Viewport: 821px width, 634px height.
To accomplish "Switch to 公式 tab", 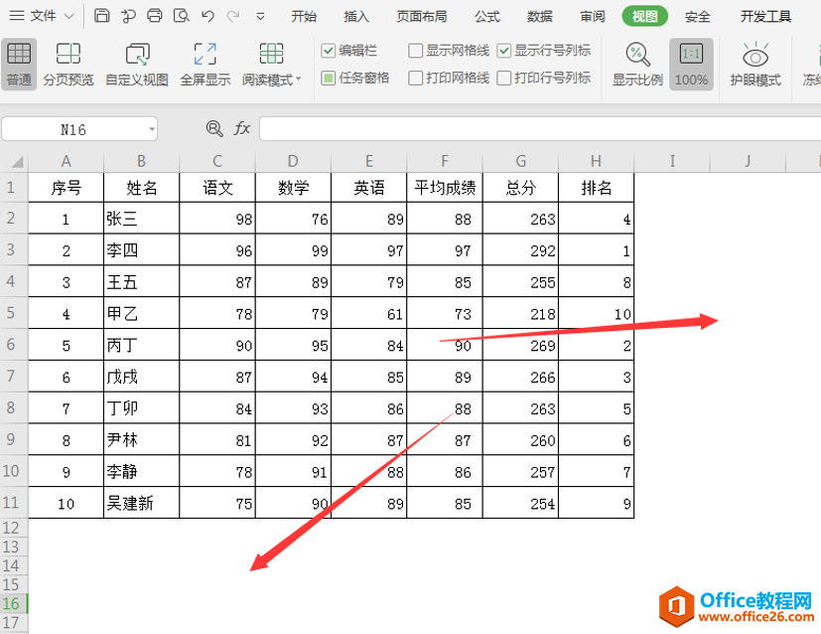I will [487, 17].
